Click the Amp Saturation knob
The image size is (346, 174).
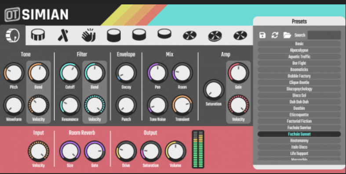tap(214, 90)
